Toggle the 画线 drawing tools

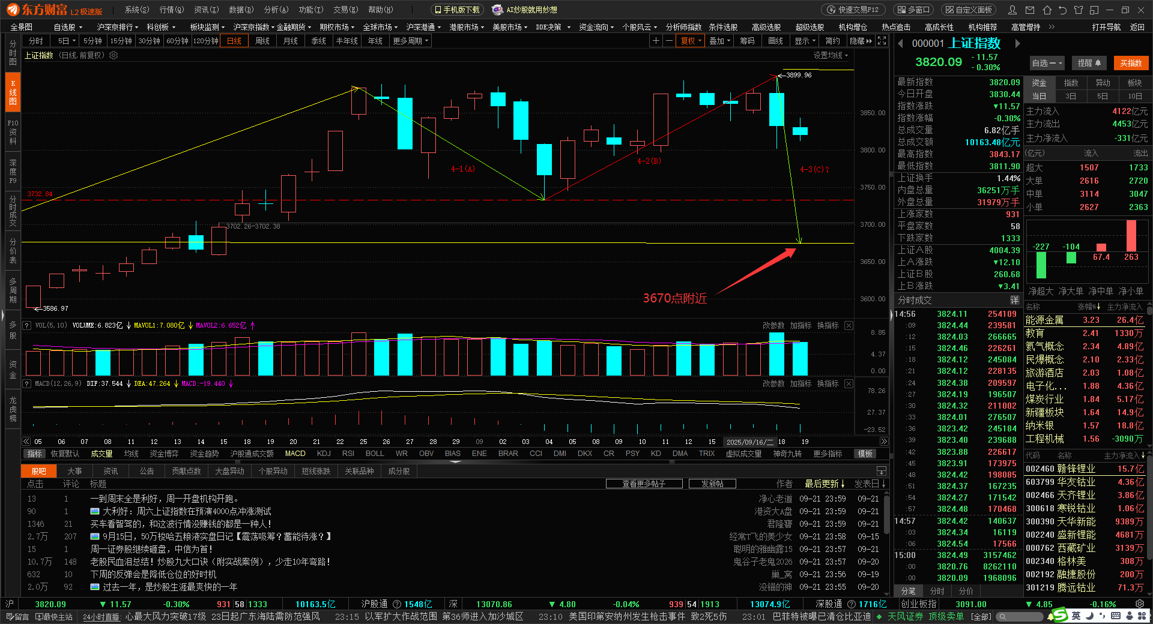775,41
